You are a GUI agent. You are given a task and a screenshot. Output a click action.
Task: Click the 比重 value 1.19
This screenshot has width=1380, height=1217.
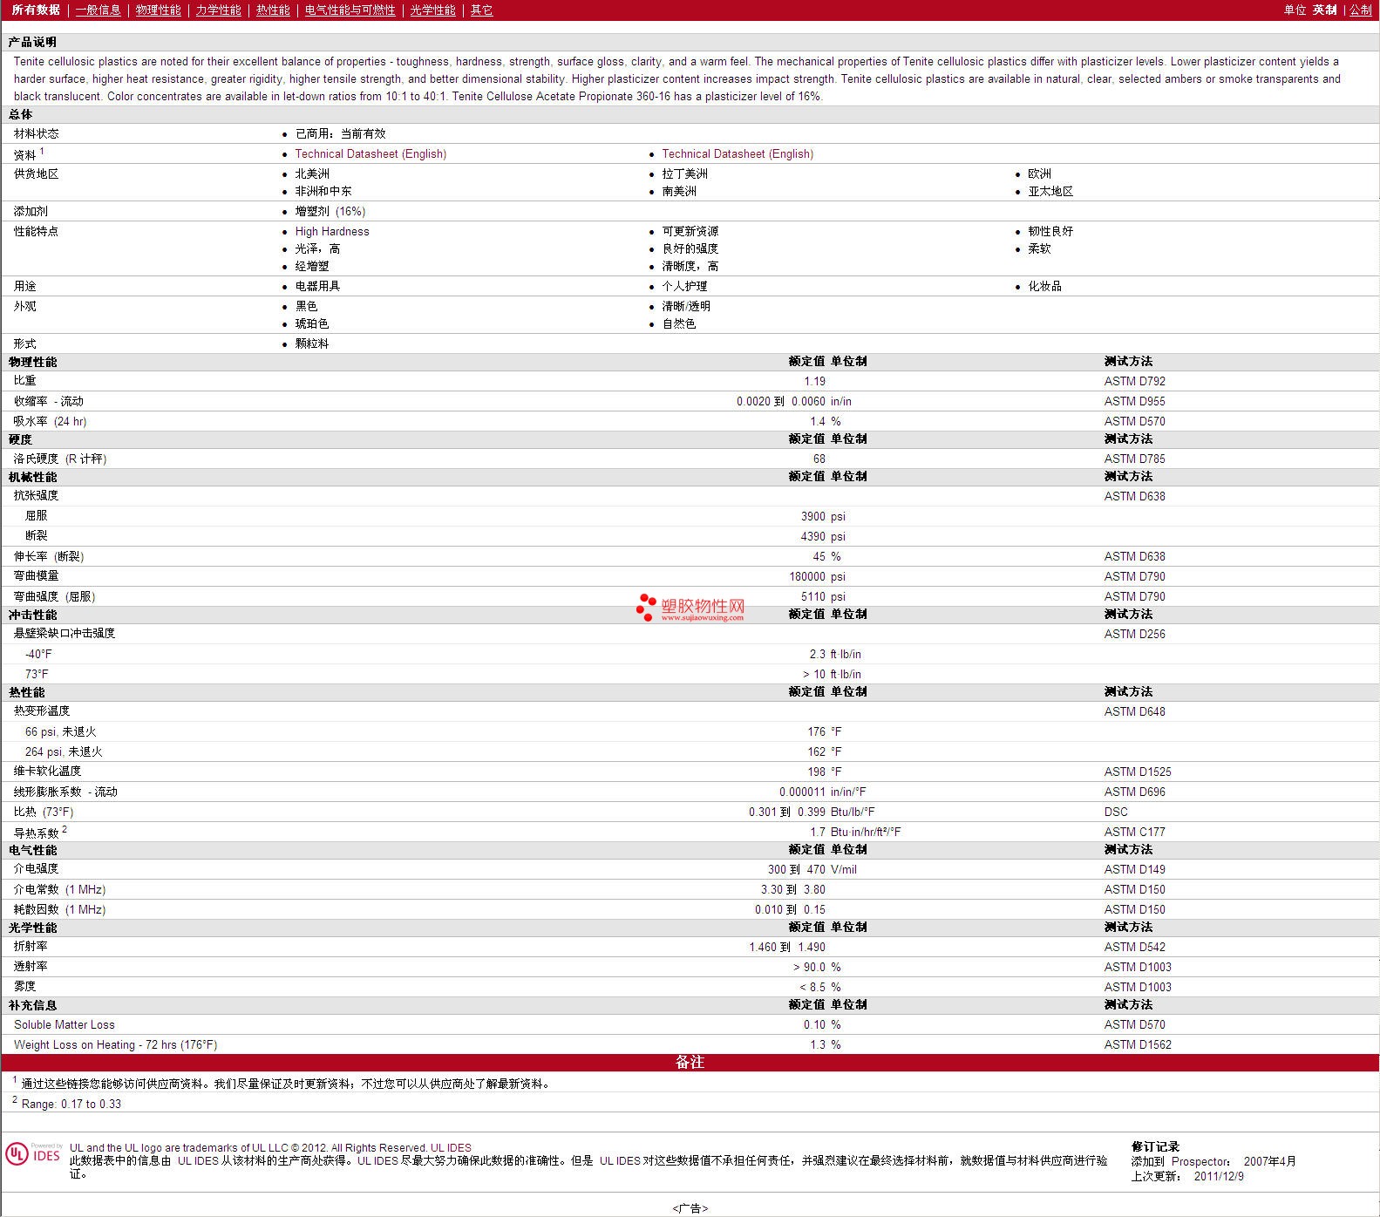pos(814,381)
